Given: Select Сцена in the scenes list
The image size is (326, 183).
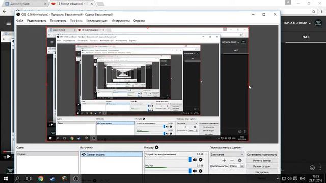Looking at the screenshot, I should 47,154.
